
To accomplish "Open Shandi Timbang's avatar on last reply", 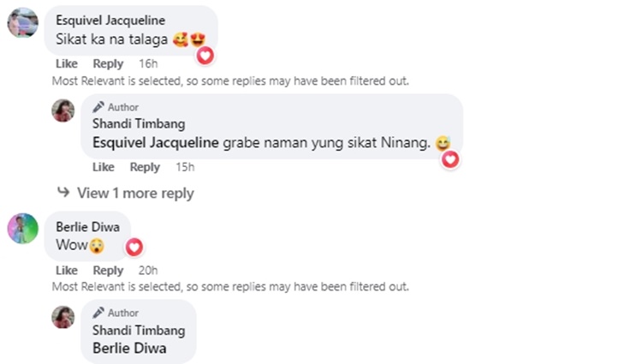I will 63,316.
